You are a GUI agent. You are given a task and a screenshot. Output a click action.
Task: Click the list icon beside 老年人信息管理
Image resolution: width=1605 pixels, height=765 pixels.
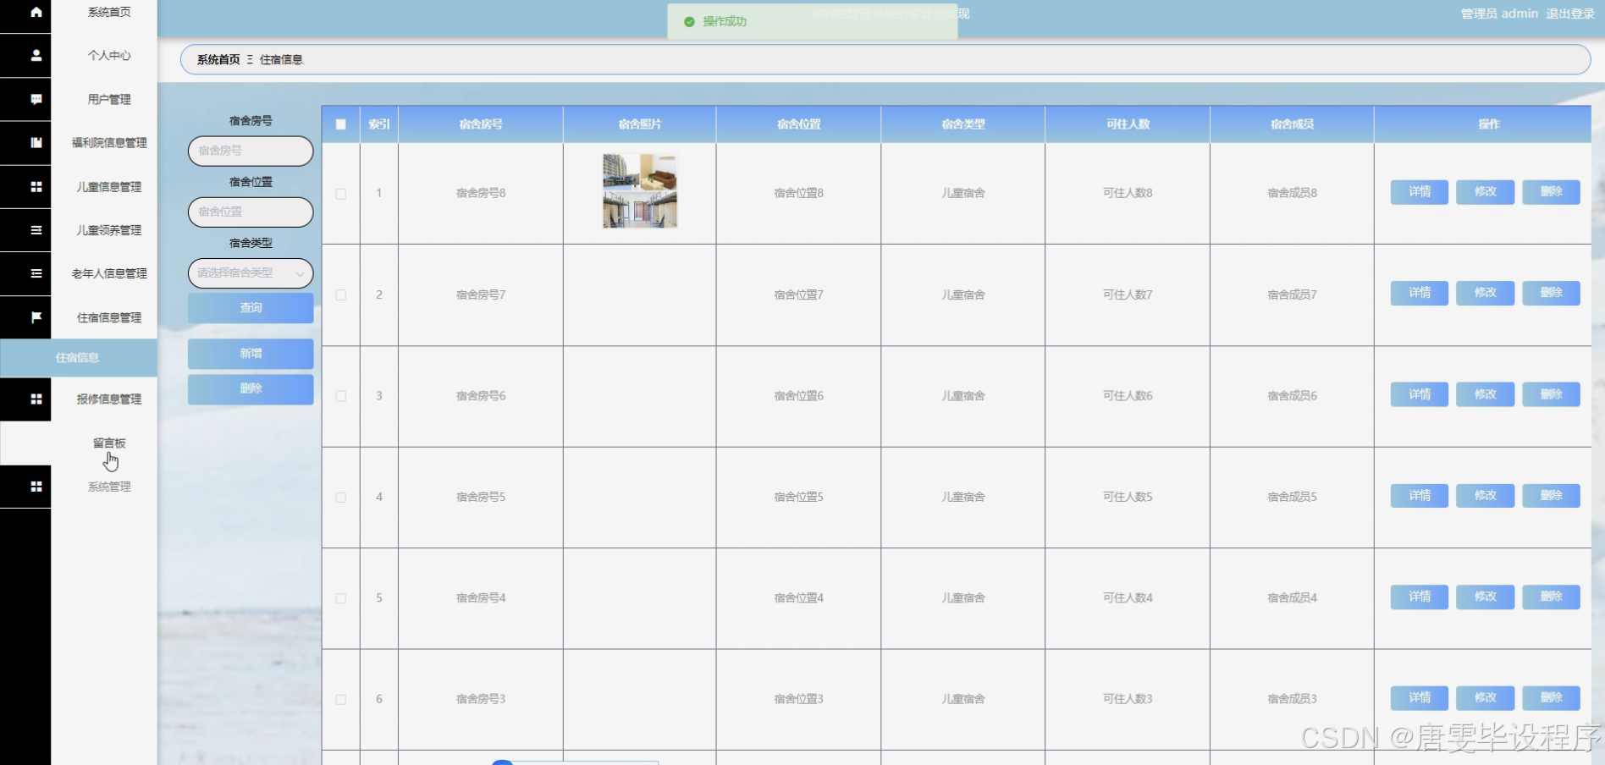[x=36, y=273]
